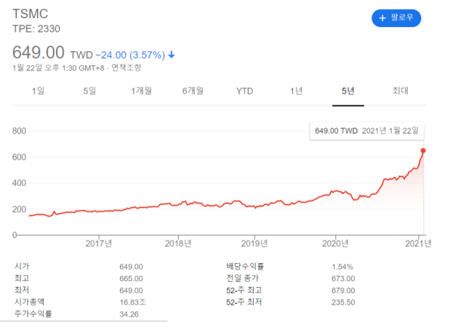The width and height of the screenshot is (453, 322).
Task: Open the 최대 maximum range tab
Action: (x=400, y=91)
